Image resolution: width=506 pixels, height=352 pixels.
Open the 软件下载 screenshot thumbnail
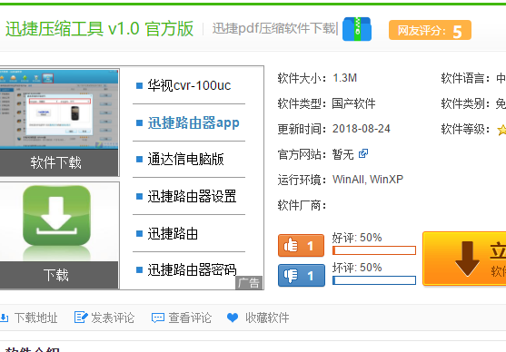click(59, 109)
